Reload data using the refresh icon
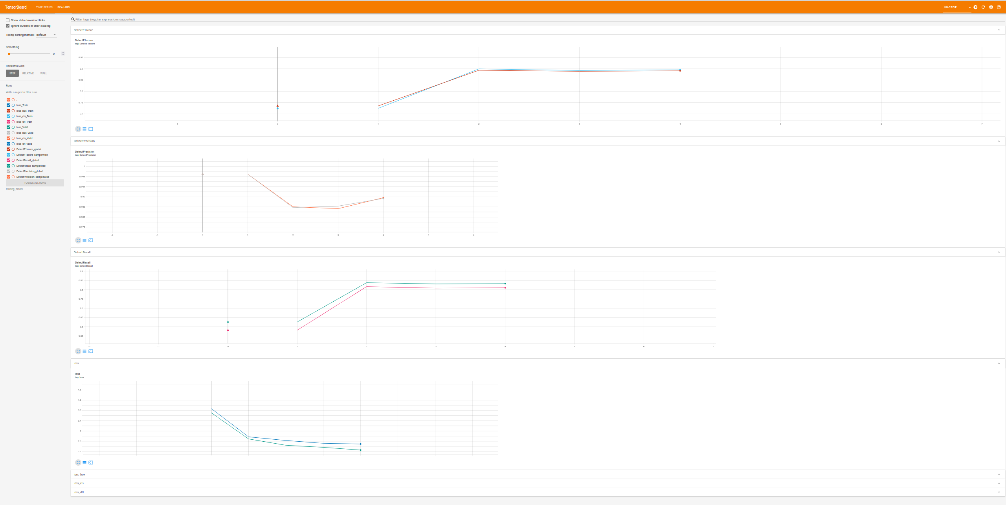This screenshot has height=505, width=1006. pos(983,7)
